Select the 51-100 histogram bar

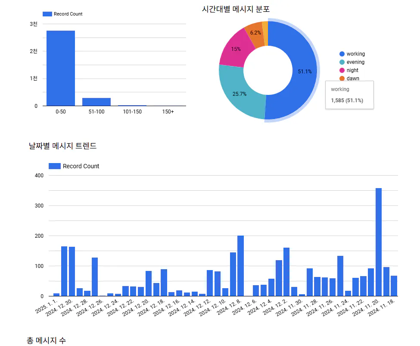tap(96, 102)
